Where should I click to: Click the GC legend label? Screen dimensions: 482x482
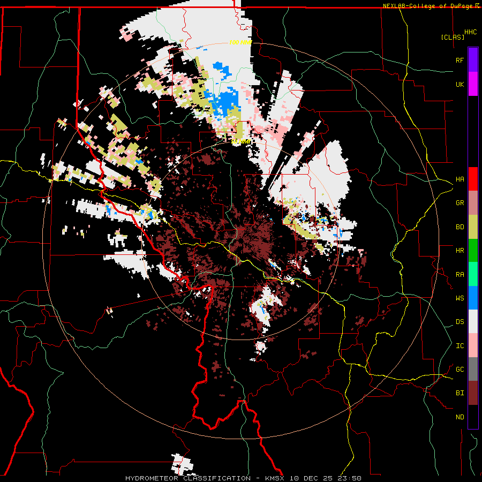pyautogui.click(x=460, y=370)
